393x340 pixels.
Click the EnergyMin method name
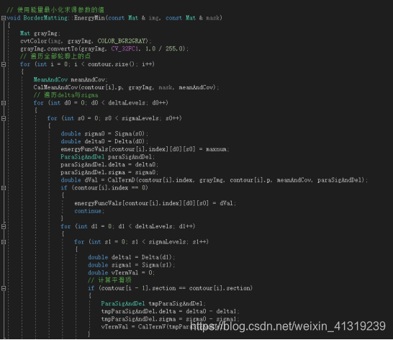click(x=89, y=18)
